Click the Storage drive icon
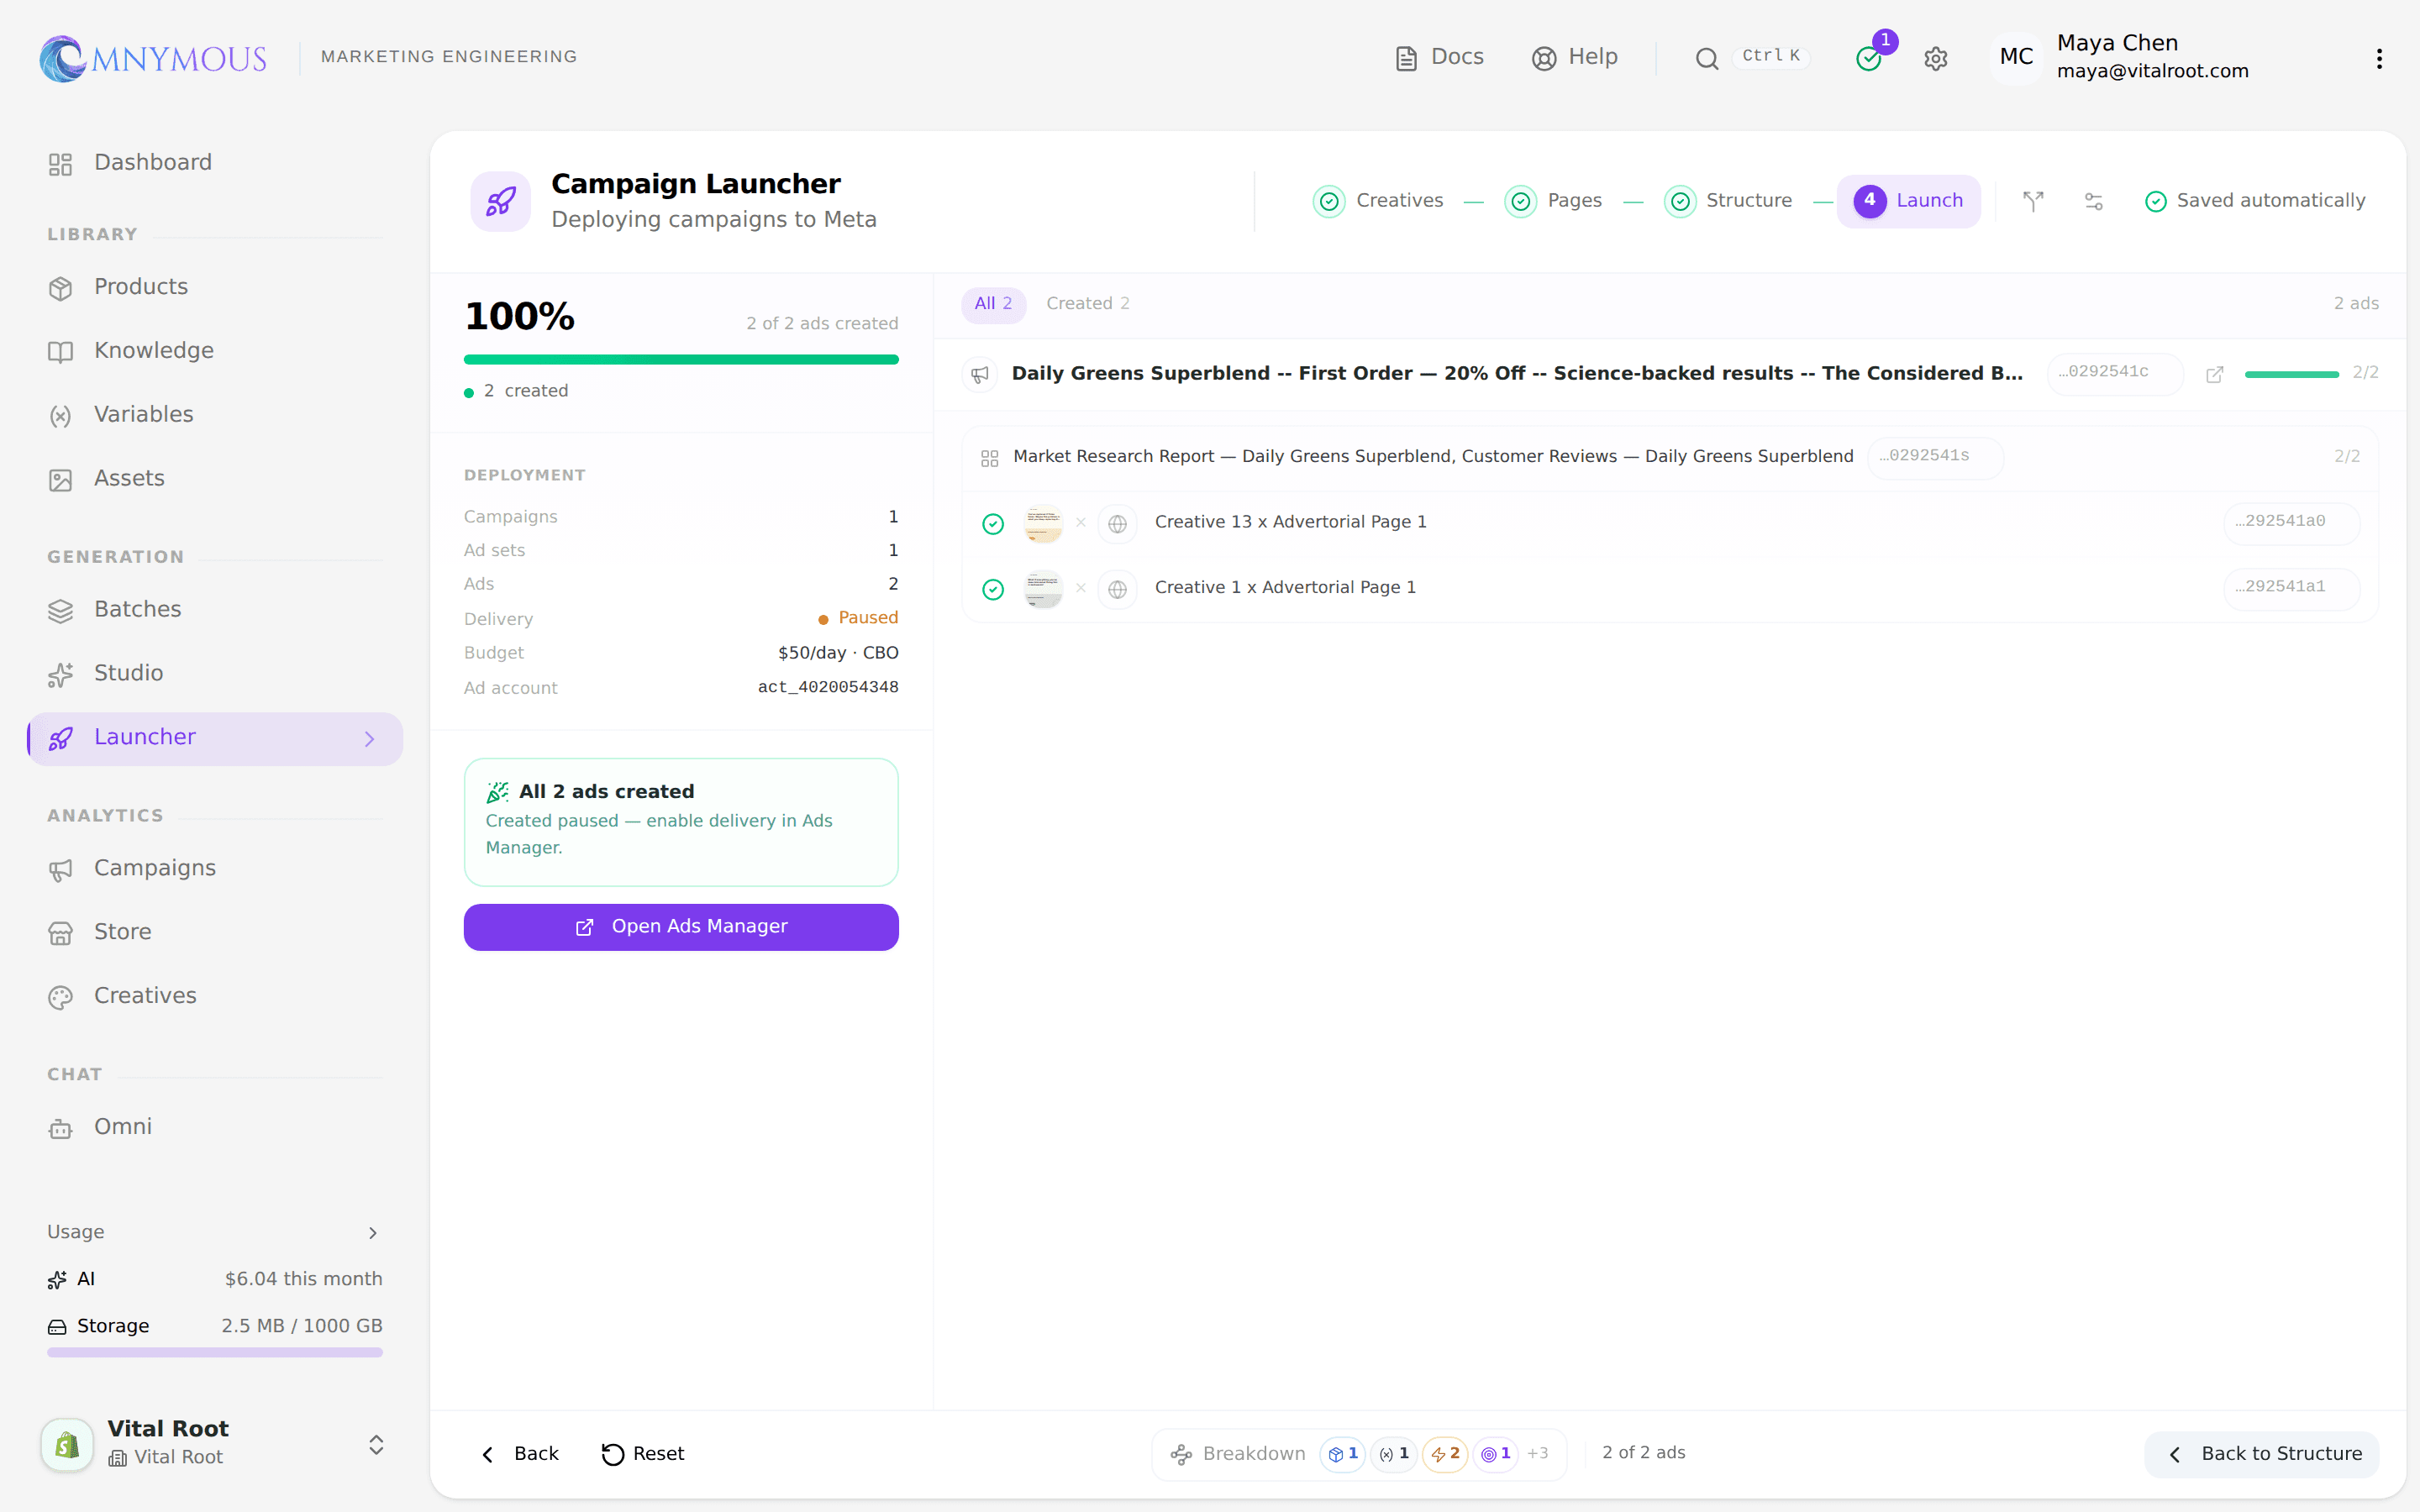This screenshot has width=2420, height=1512. pyautogui.click(x=58, y=1327)
